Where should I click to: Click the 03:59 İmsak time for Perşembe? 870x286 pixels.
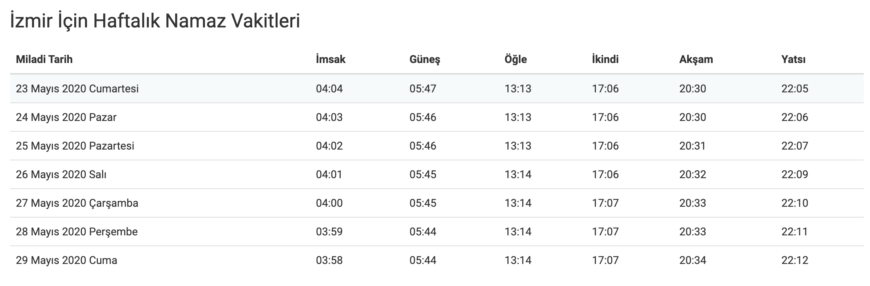point(329,232)
